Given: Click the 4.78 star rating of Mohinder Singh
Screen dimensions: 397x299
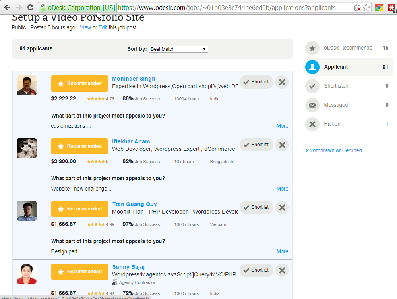Looking at the screenshot, I should (x=101, y=99).
